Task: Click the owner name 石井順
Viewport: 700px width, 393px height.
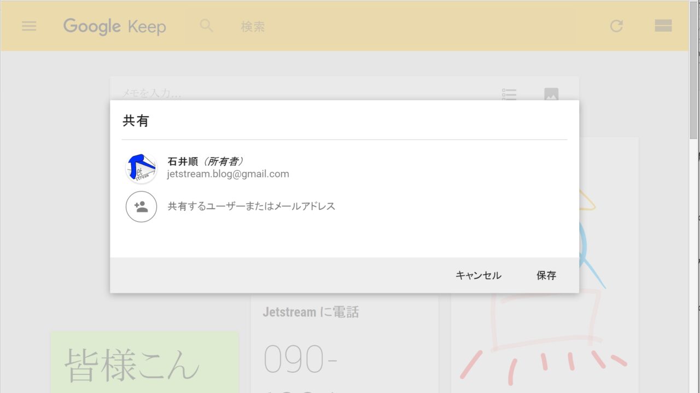Action: [x=183, y=161]
